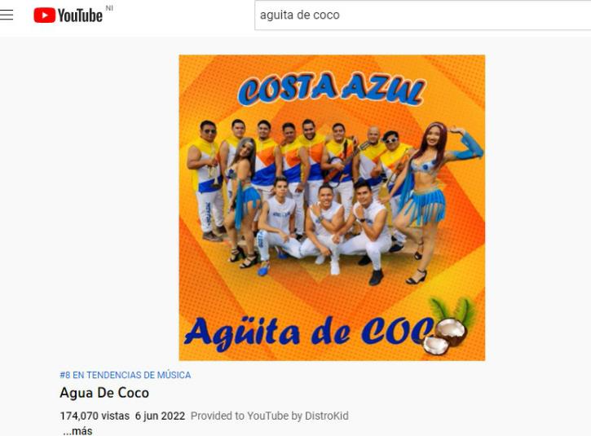This screenshot has width=591, height=436.
Task: Focus the search box containing 'aguita de coco'
Action: tap(422, 15)
